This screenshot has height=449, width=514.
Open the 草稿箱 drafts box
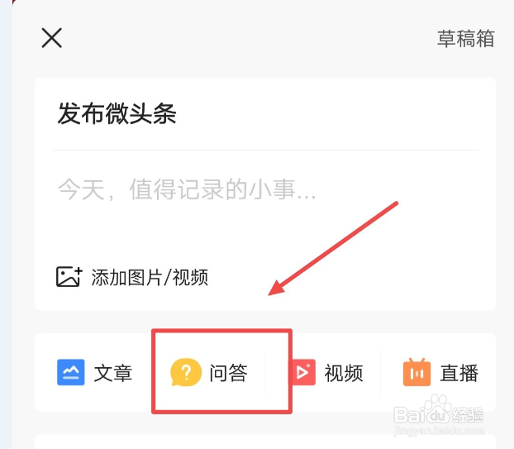click(x=465, y=39)
